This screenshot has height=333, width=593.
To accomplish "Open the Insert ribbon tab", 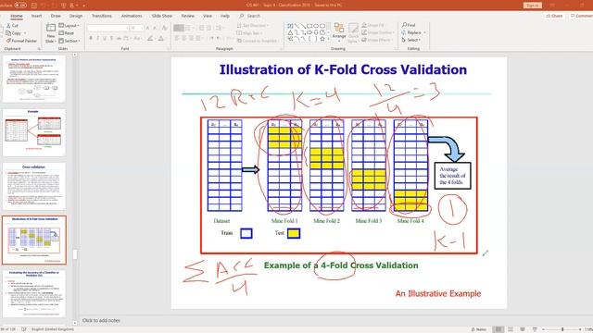I will pyautogui.click(x=37, y=16).
